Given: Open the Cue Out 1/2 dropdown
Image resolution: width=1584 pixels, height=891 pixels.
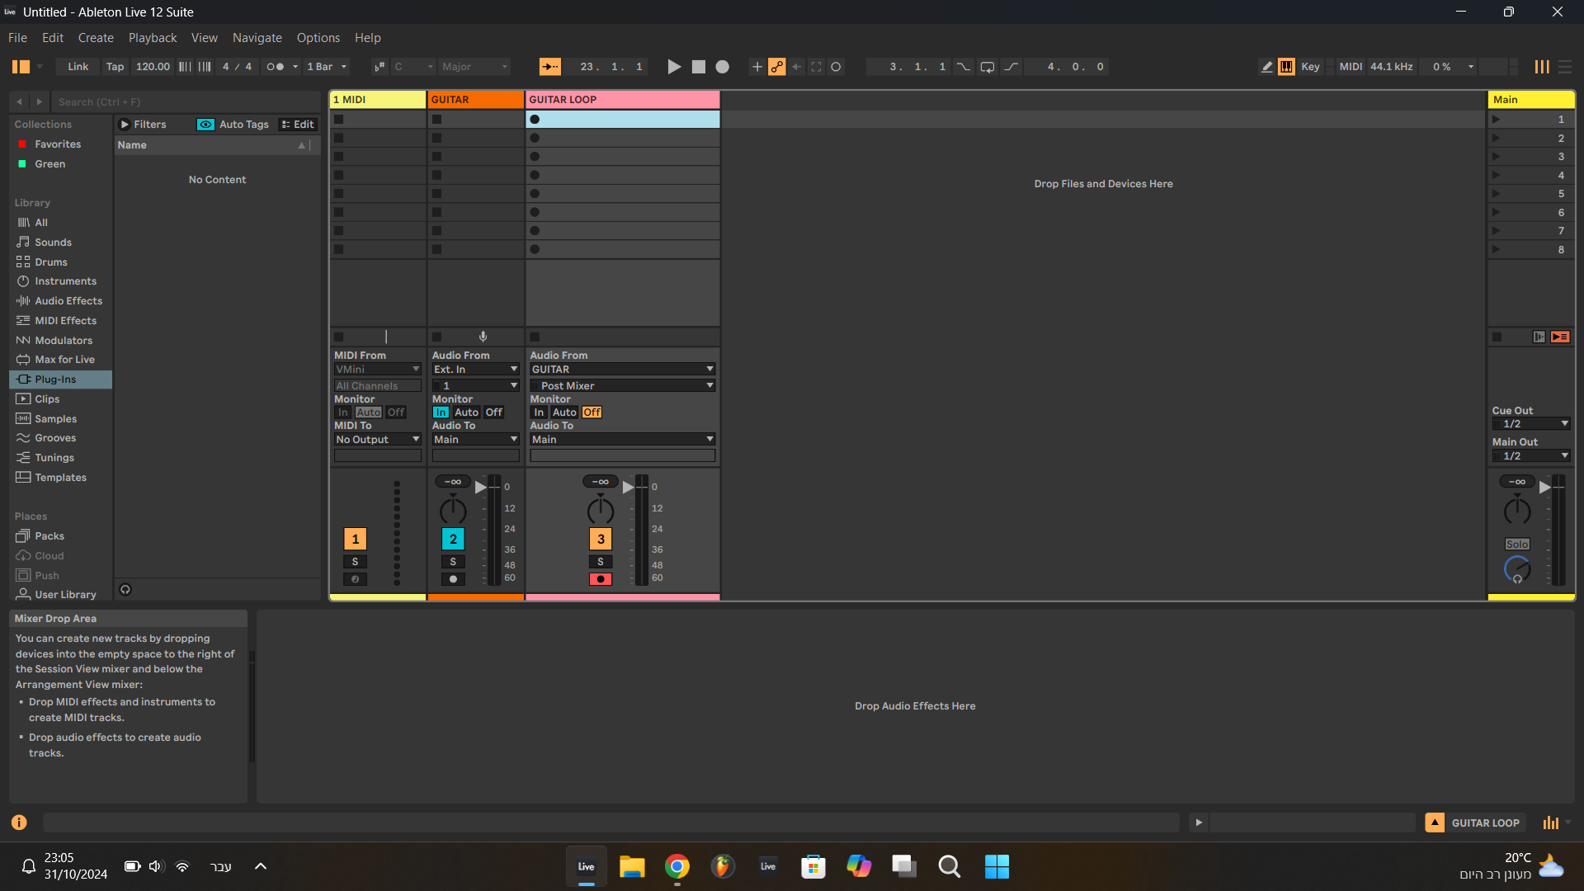Looking at the screenshot, I should click(1530, 424).
